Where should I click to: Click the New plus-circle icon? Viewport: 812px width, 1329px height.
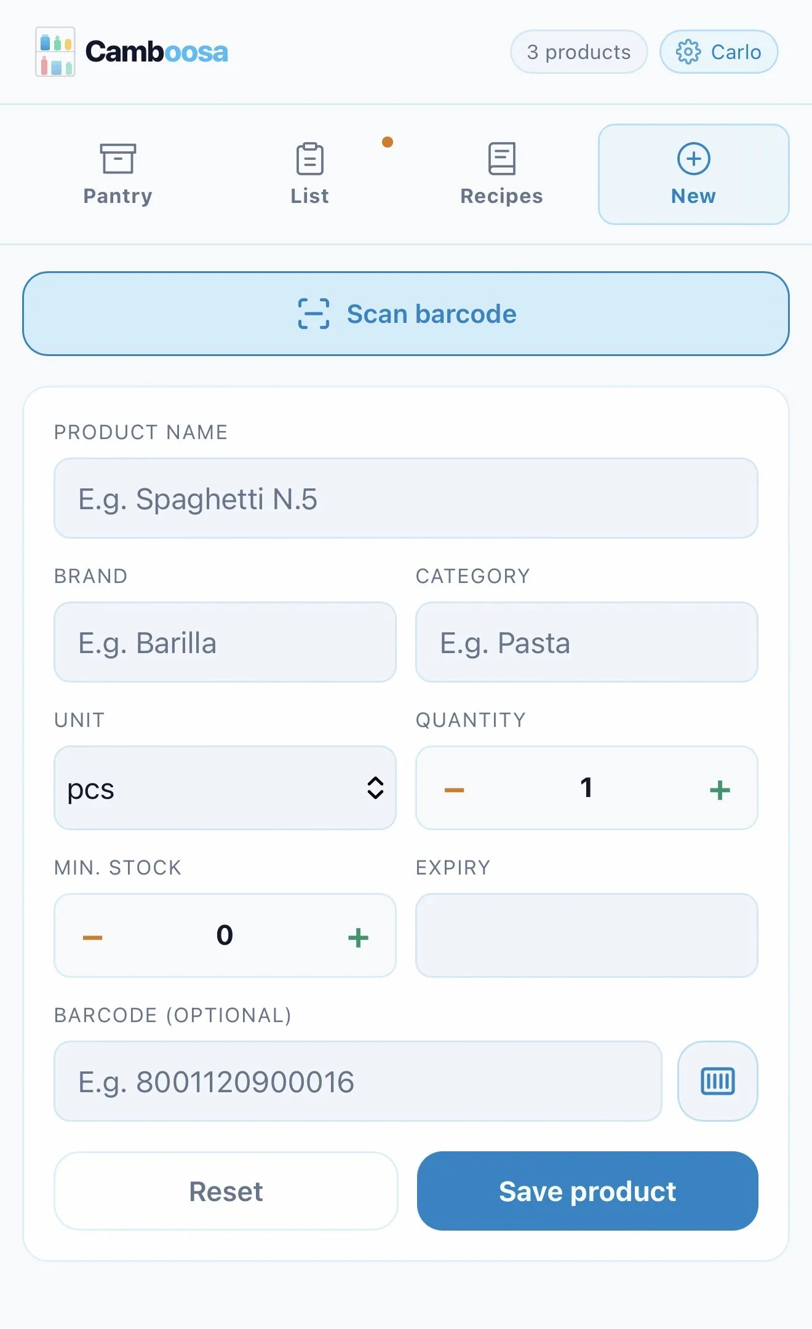(693, 159)
